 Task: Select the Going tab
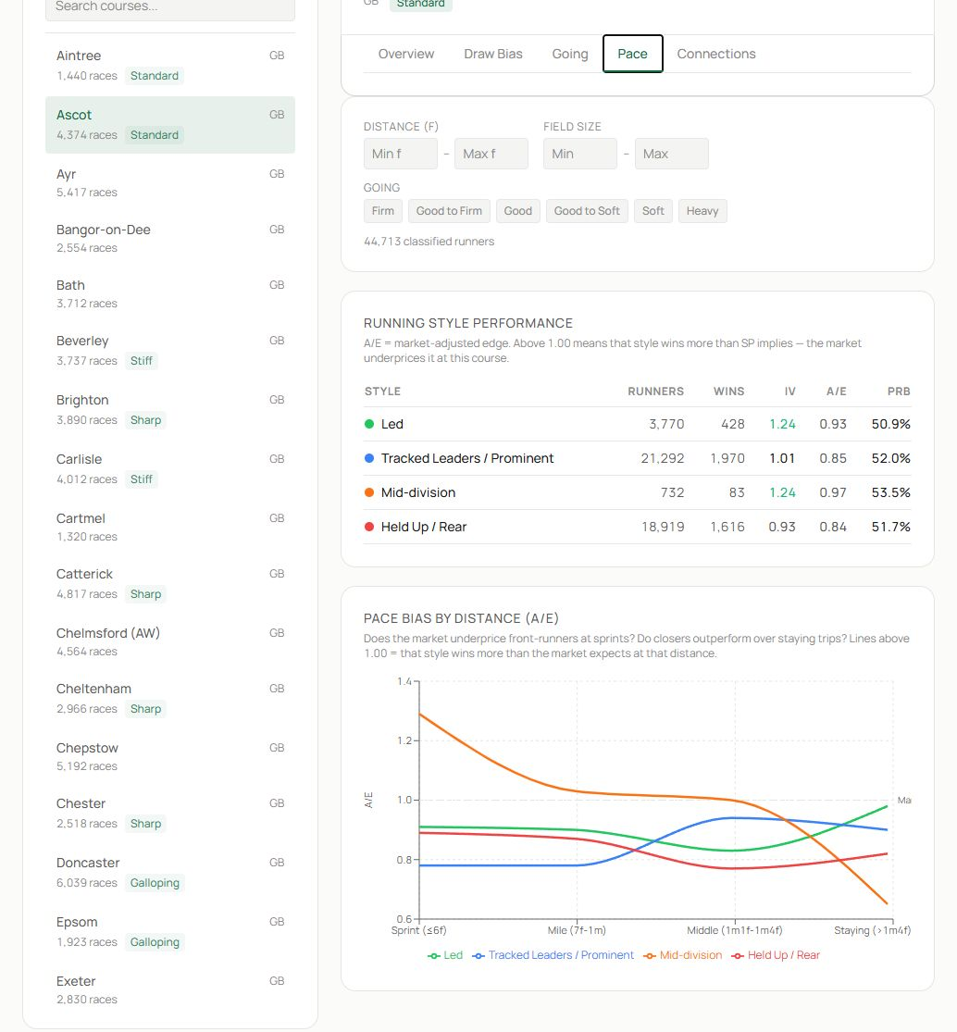[570, 54]
